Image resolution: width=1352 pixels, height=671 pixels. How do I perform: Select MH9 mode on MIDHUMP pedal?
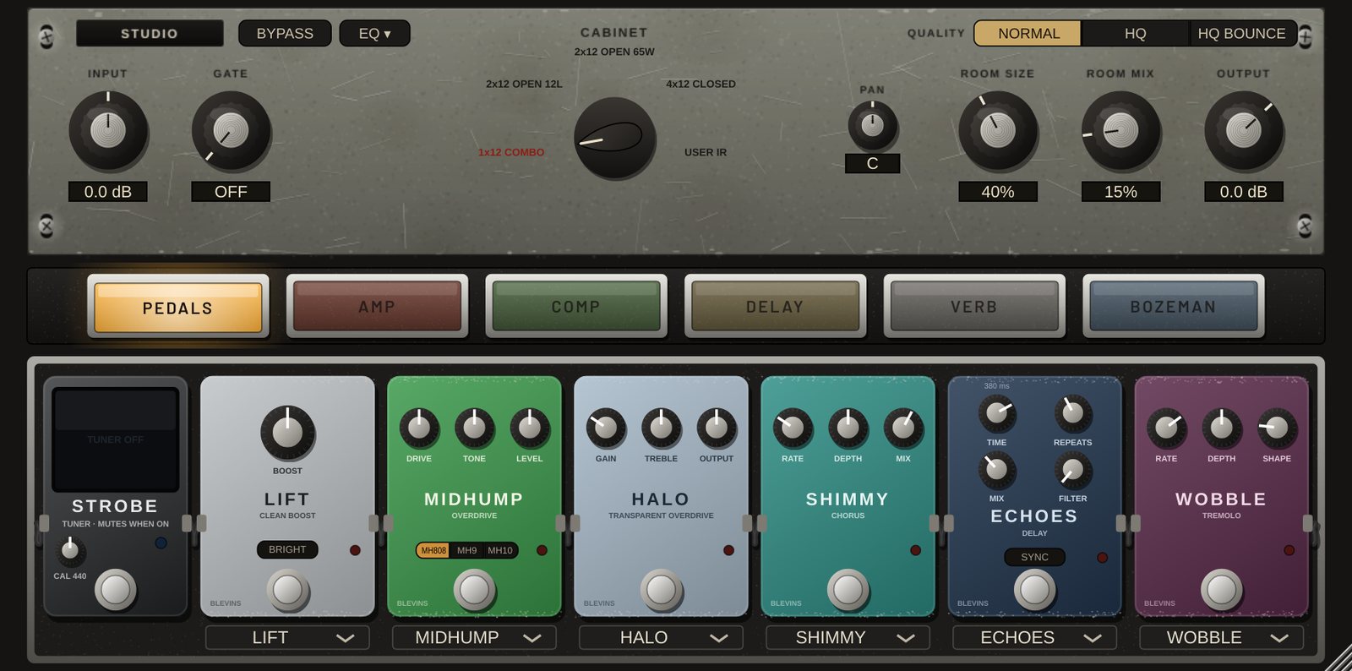coord(466,550)
